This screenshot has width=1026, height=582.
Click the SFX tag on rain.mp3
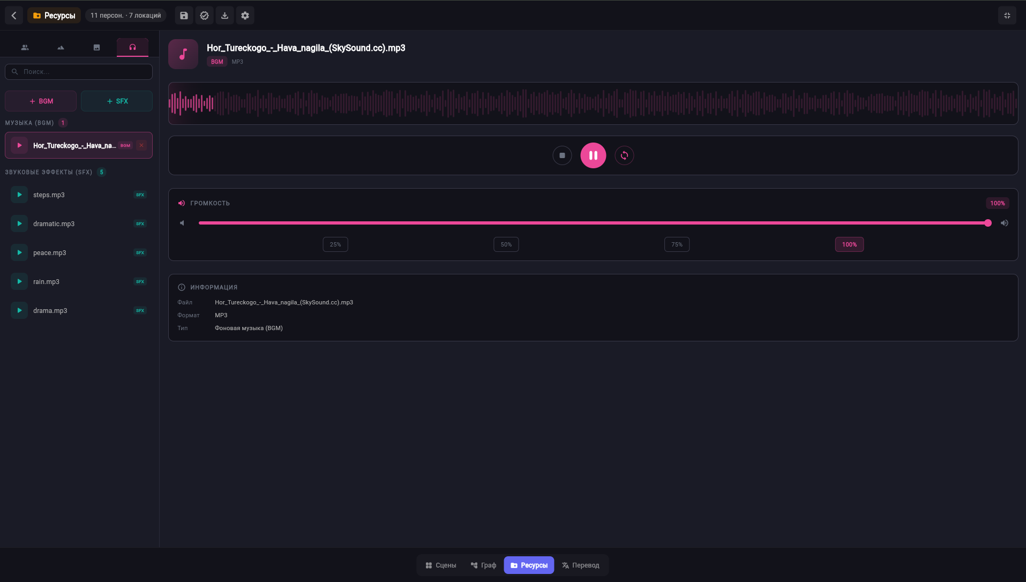point(140,281)
